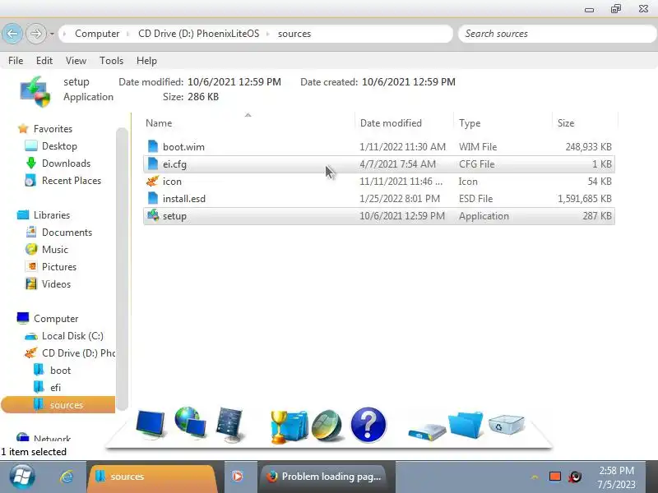Open Network in the navigation pane
This screenshot has width=658, height=493.
click(52, 438)
